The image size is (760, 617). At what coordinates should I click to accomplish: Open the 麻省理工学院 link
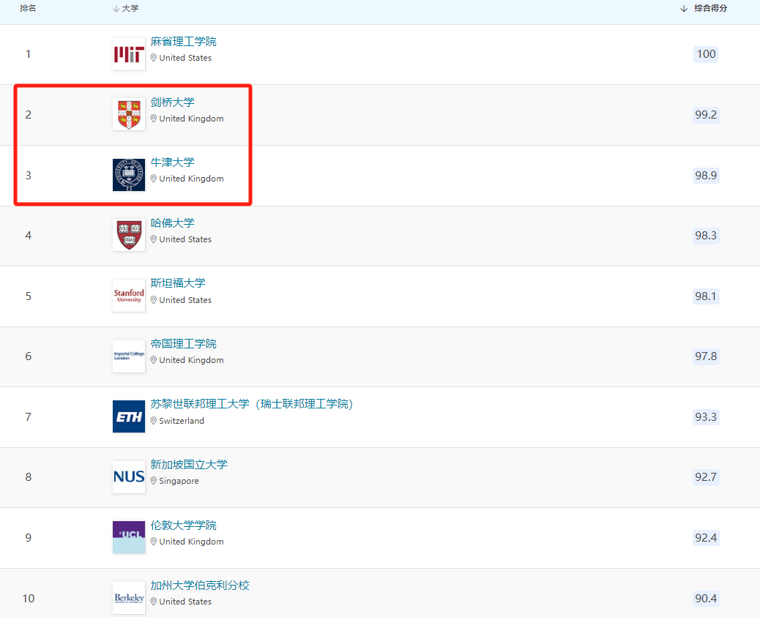click(x=183, y=42)
